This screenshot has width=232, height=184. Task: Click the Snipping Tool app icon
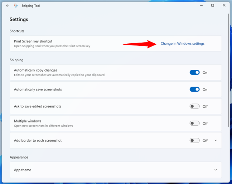click(x=16, y=6)
